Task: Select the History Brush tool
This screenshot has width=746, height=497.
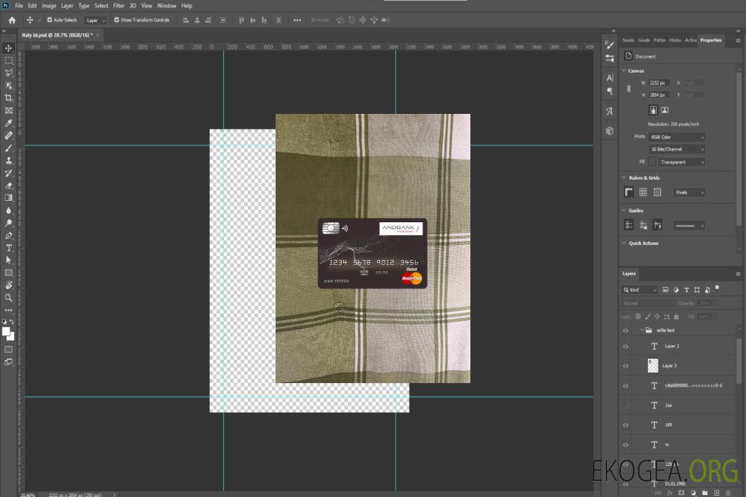Action: (8, 173)
